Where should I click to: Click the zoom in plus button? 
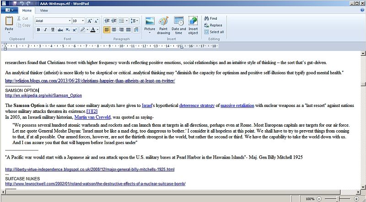[356, 199]
